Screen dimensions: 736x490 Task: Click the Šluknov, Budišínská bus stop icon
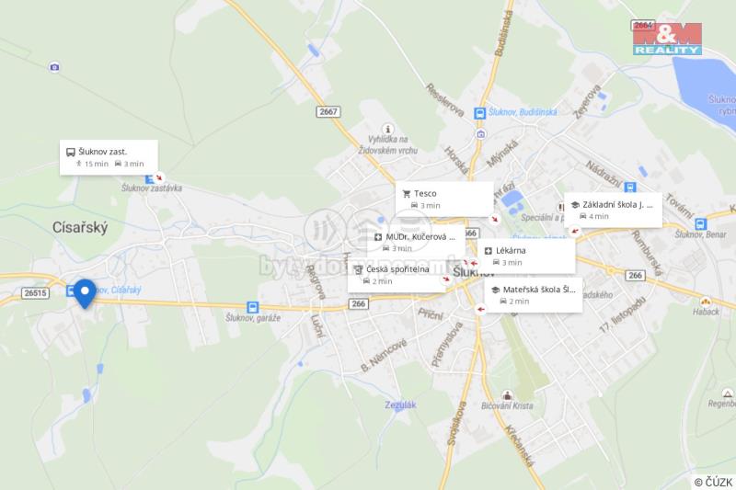[x=479, y=113]
